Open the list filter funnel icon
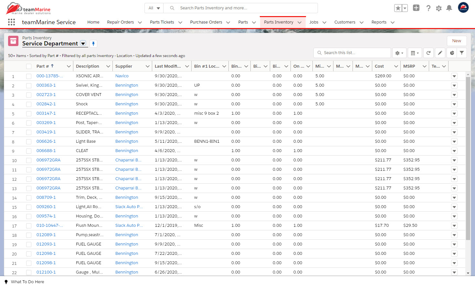Screen dimensions: 475x289 462,53
